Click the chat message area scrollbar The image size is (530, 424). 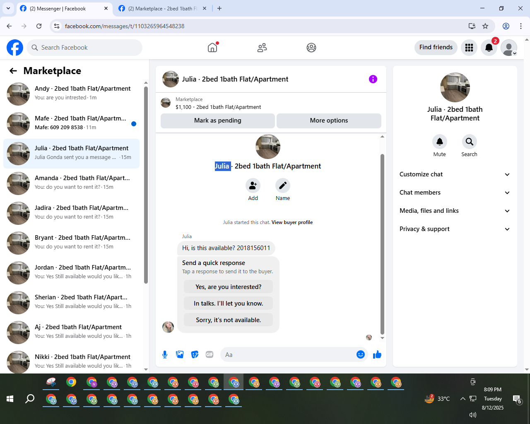coord(382,244)
